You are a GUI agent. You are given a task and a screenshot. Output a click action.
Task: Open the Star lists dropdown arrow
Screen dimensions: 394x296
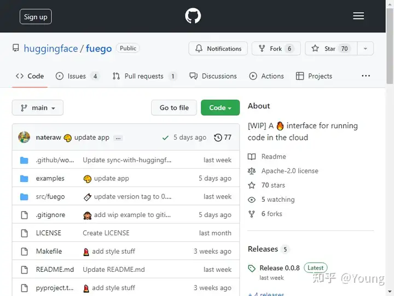click(366, 48)
